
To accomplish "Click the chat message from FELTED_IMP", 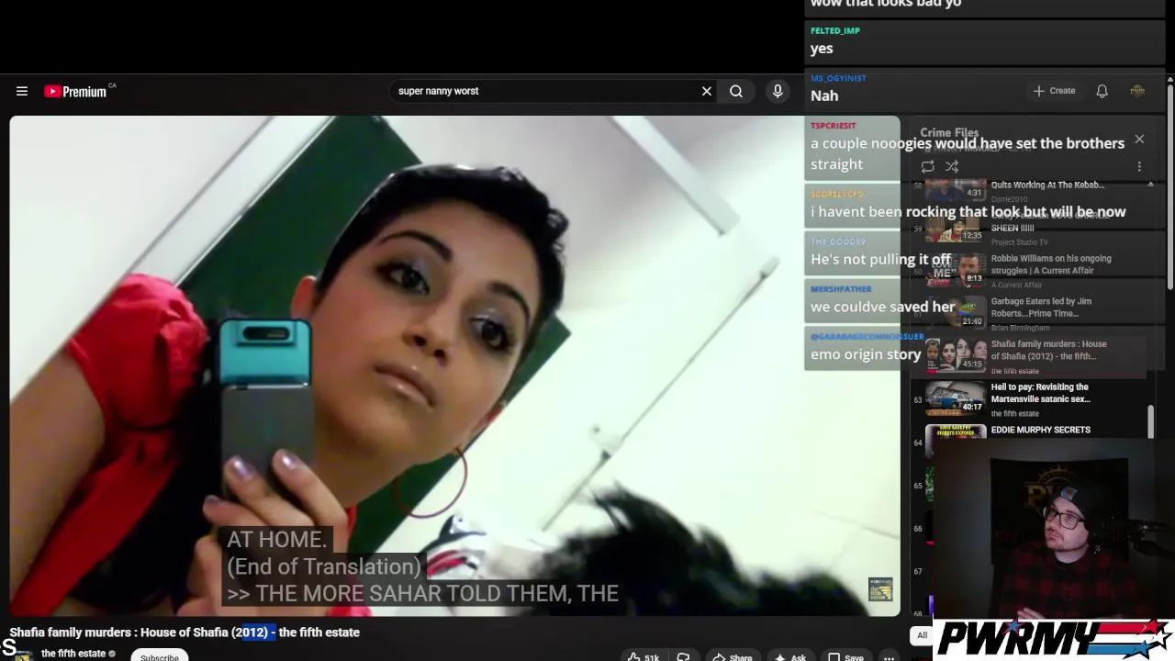I will pyautogui.click(x=822, y=49).
